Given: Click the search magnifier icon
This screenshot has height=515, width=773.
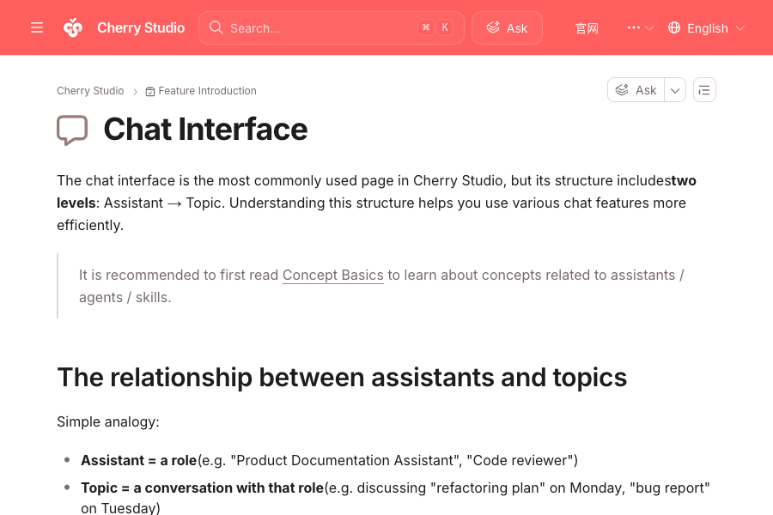Looking at the screenshot, I should [216, 27].
